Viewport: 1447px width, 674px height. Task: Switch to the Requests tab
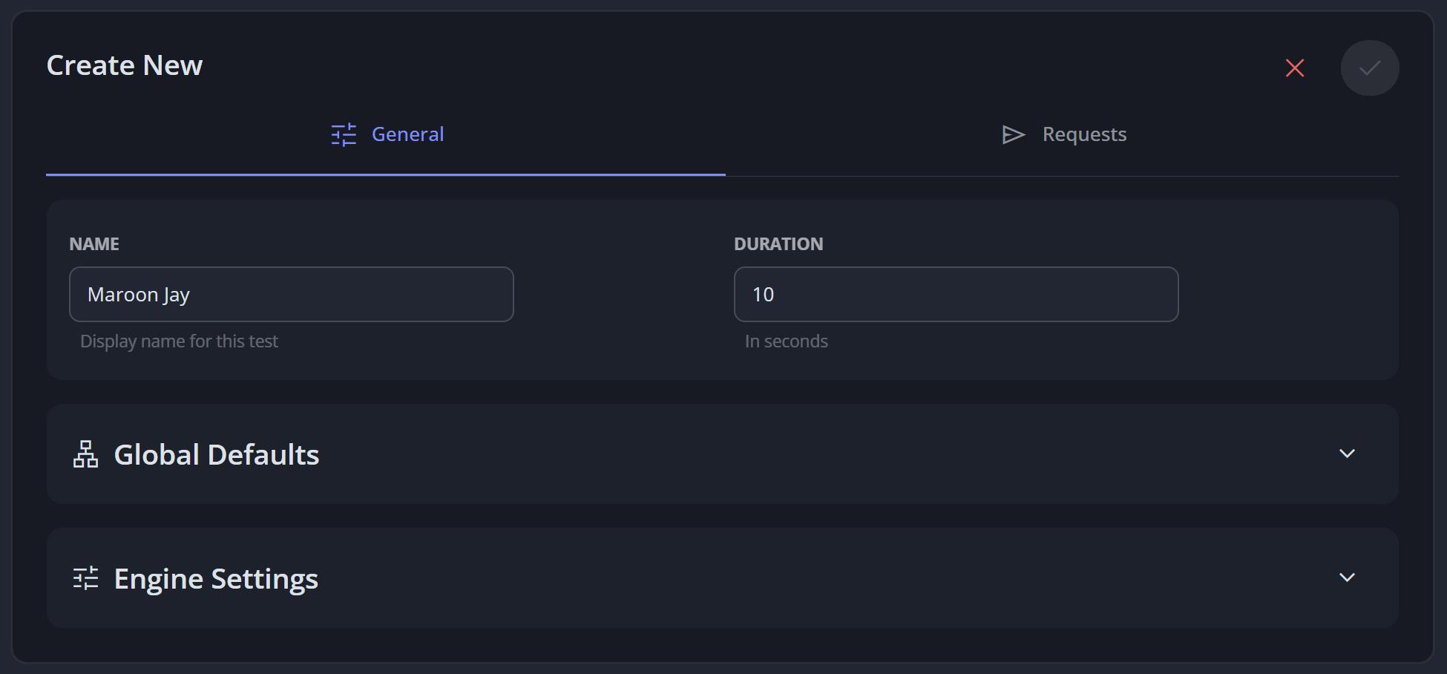tap(1063, 135)
